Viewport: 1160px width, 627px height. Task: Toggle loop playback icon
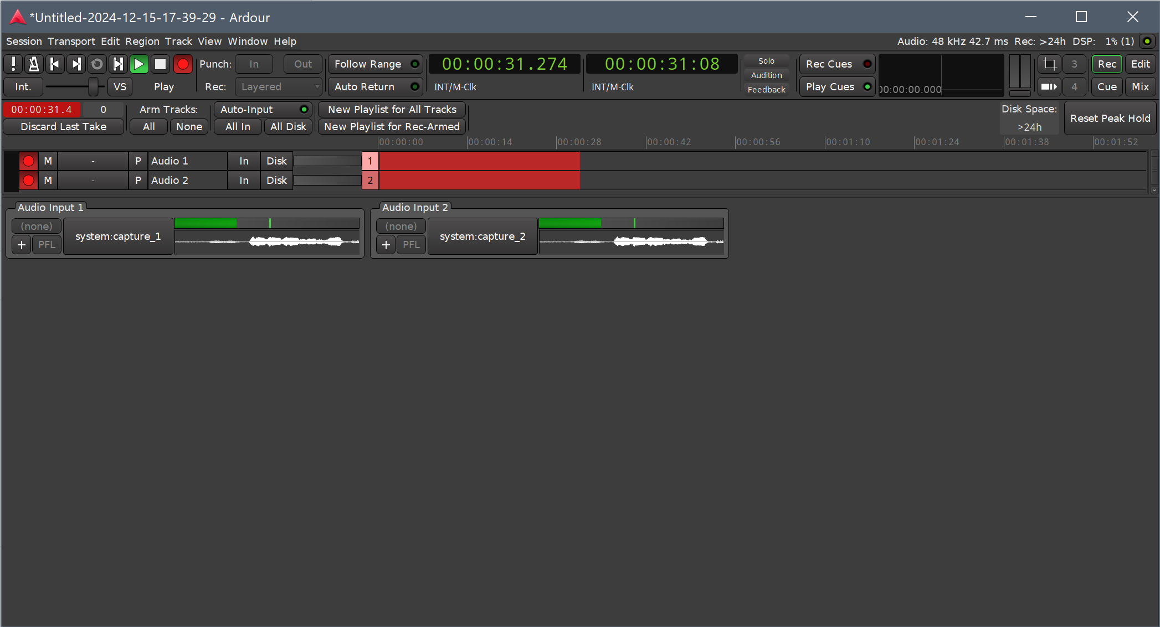(97, 64)
